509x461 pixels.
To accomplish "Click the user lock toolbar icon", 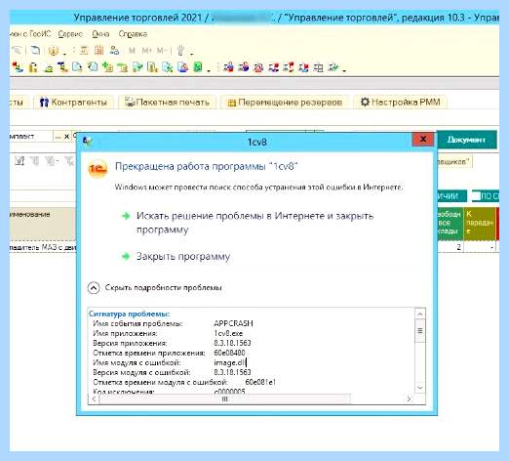I will [114, 50].
